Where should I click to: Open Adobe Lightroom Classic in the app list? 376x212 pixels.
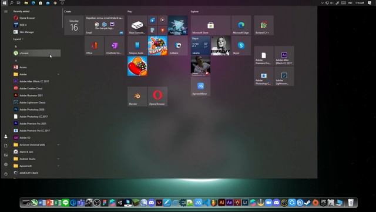(36, 102)
